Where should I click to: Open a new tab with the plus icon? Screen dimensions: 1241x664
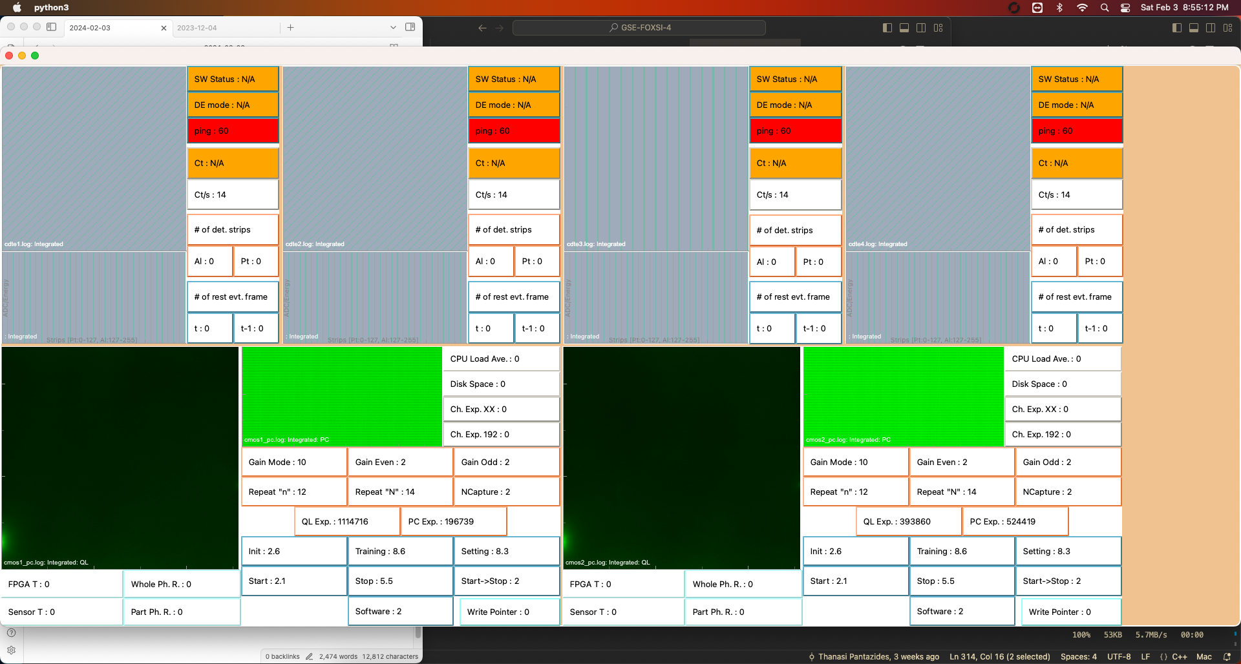[x=290, y=27]
